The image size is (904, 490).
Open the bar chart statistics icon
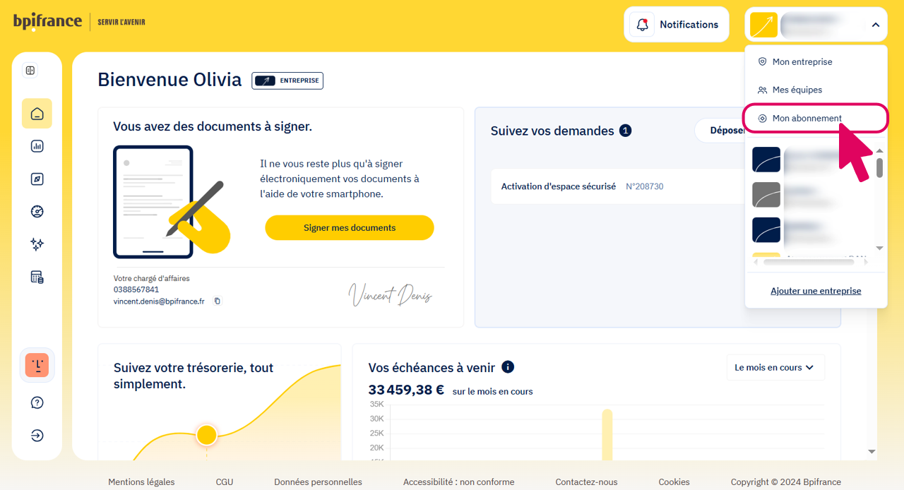click(x=37, y=146)
